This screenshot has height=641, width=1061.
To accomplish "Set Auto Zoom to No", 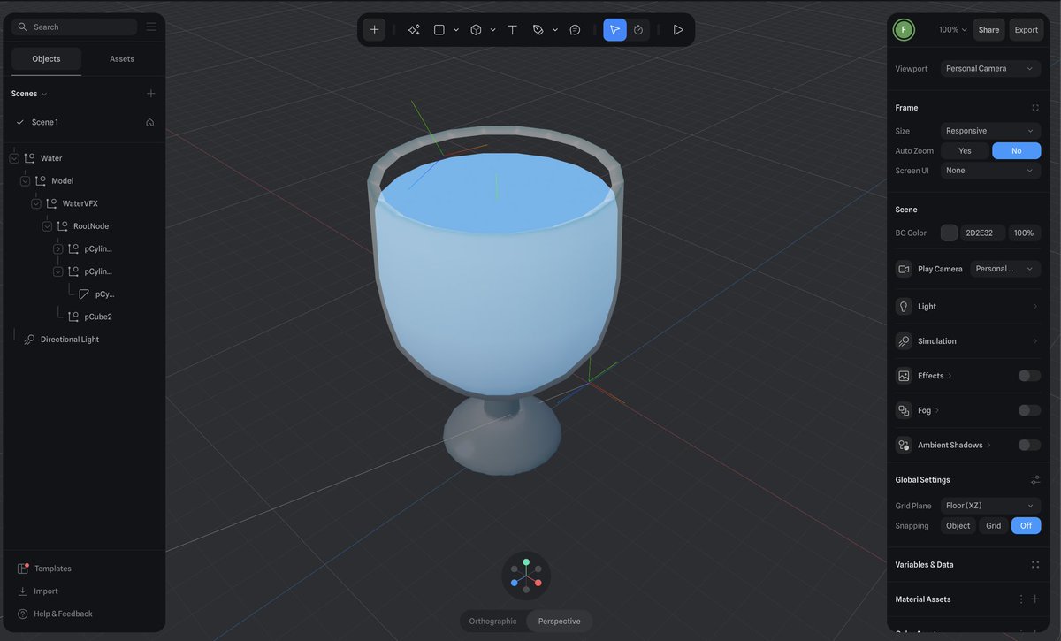I will coord(1017,151).
